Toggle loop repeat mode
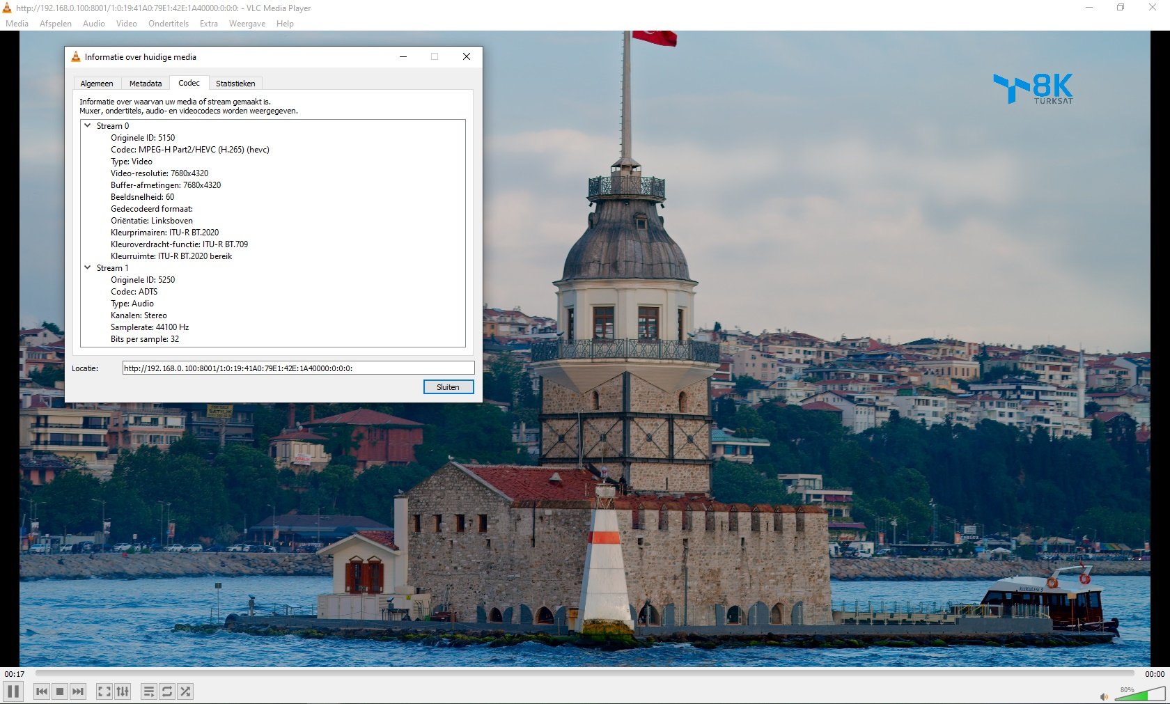This screenshot has width=1170, height=704. (x=167, y=691)
